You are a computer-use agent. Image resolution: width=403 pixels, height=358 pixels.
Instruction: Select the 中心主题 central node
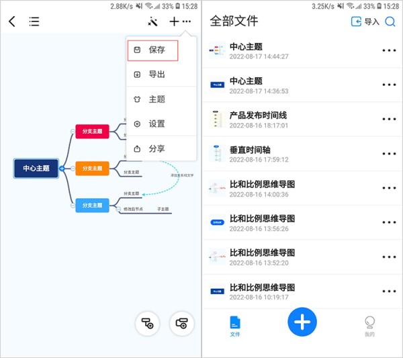coord(36,169)
